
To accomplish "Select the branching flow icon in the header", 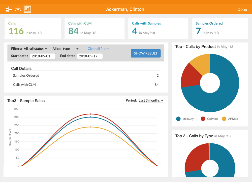I will pyautogui.click(x=8, y=9).
